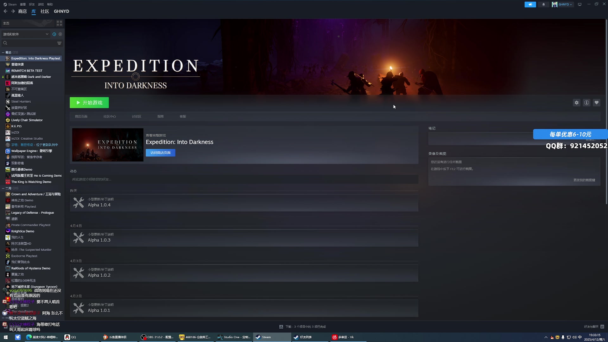Open clock in system tray
Screen dimensions: 608x342
click(594, 337)
